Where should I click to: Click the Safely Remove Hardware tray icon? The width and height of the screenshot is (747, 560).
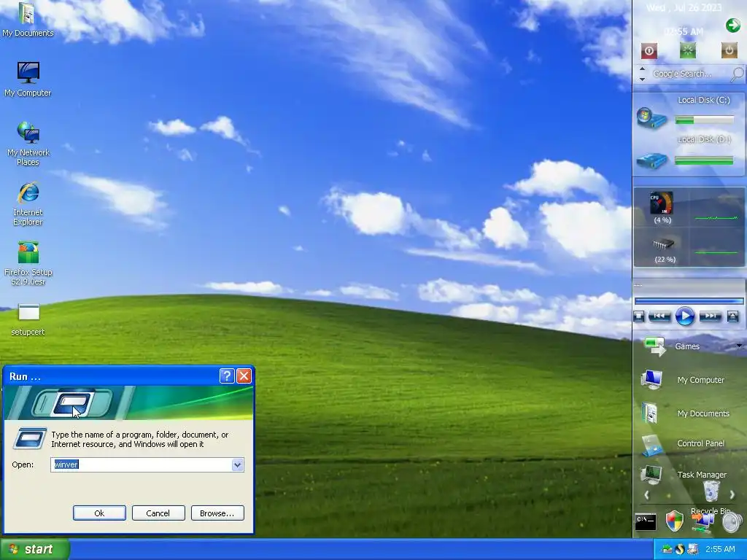[667, 550]
